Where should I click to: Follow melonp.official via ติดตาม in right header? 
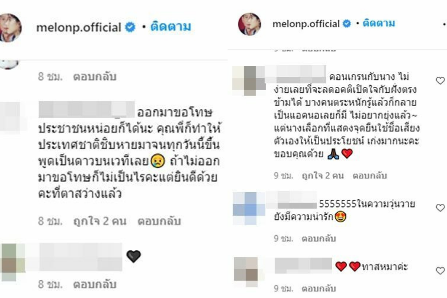(x=378, y=24)
